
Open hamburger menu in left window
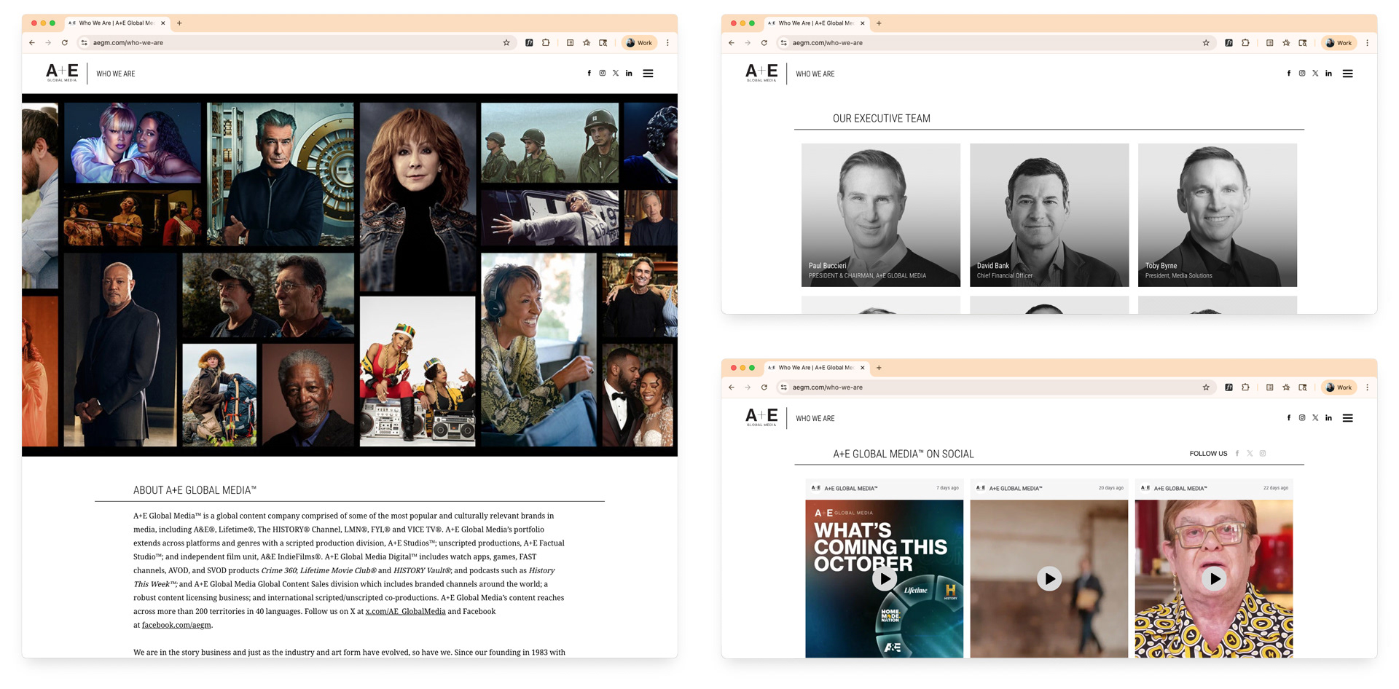(x=648, y=74)
